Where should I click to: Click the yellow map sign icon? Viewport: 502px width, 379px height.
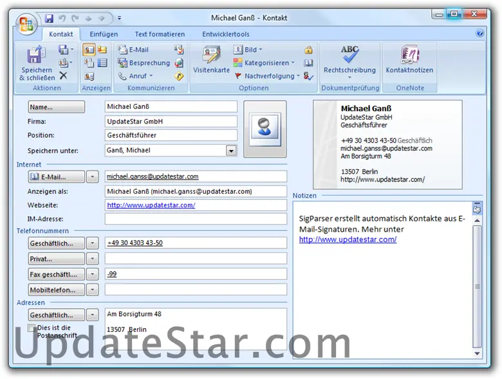[179, 76]
